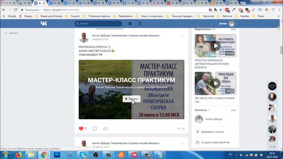Reload the page in Chrome
The height and width of the screenshot is (159, 283).
(15, 10)
